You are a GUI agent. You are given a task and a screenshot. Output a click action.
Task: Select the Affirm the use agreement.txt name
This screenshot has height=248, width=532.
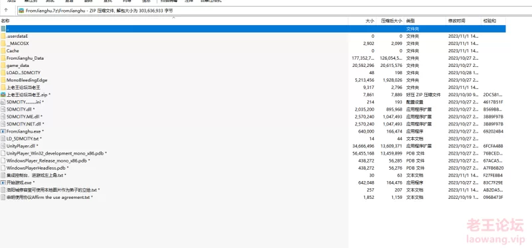(x=49, y=197)
